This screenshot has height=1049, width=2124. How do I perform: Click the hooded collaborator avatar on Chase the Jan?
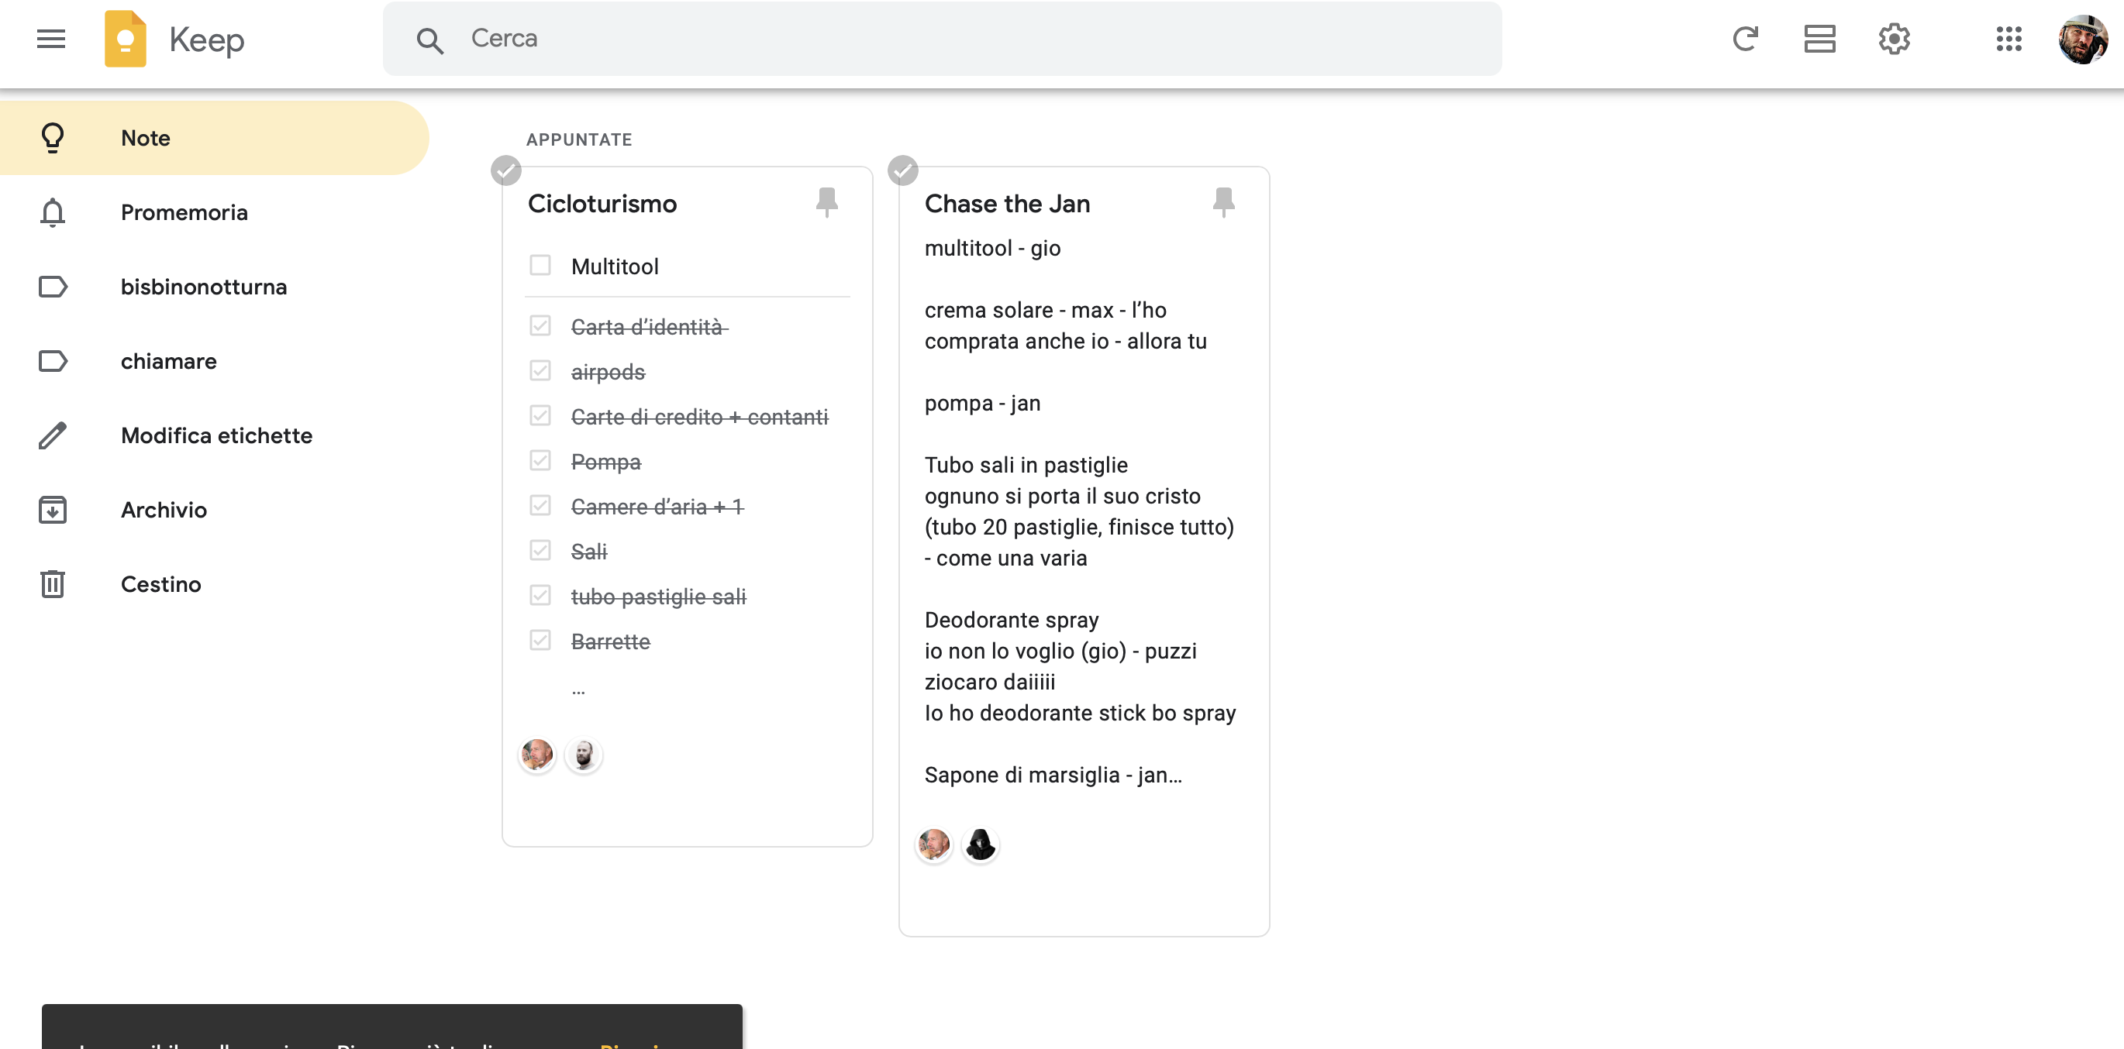pos(980,844)
